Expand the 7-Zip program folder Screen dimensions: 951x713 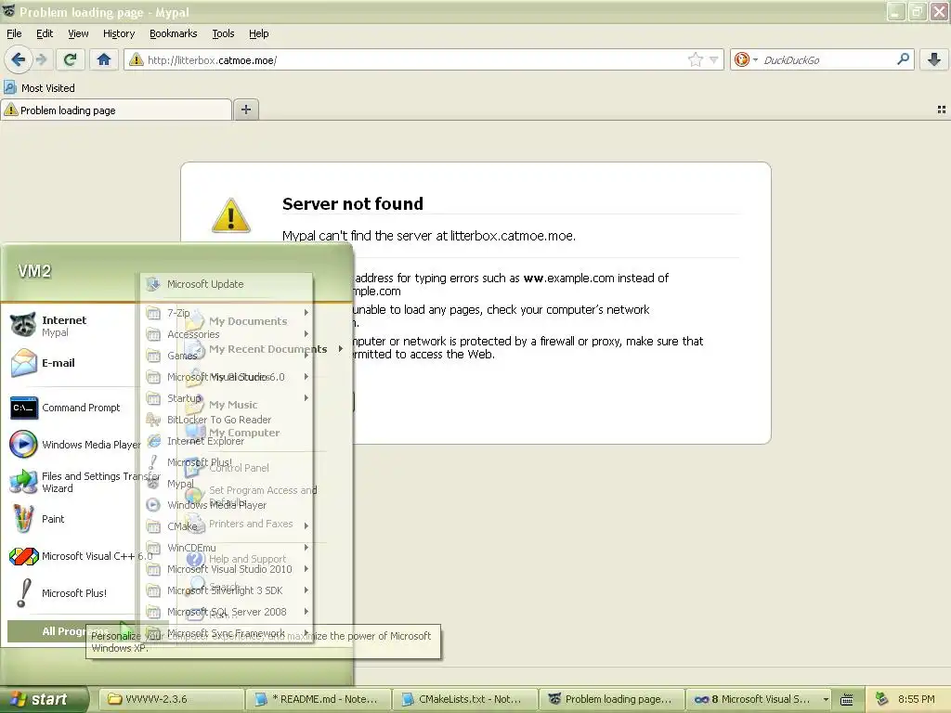coord(227,313)
